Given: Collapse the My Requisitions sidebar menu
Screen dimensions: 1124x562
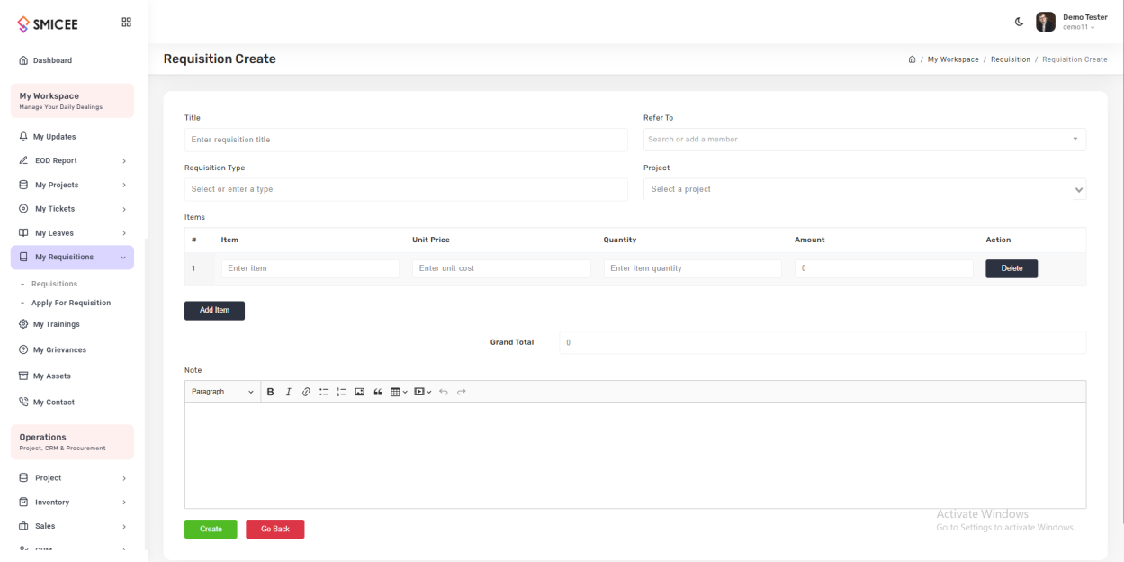Looking at the screenshot, I should click(72, 258).
